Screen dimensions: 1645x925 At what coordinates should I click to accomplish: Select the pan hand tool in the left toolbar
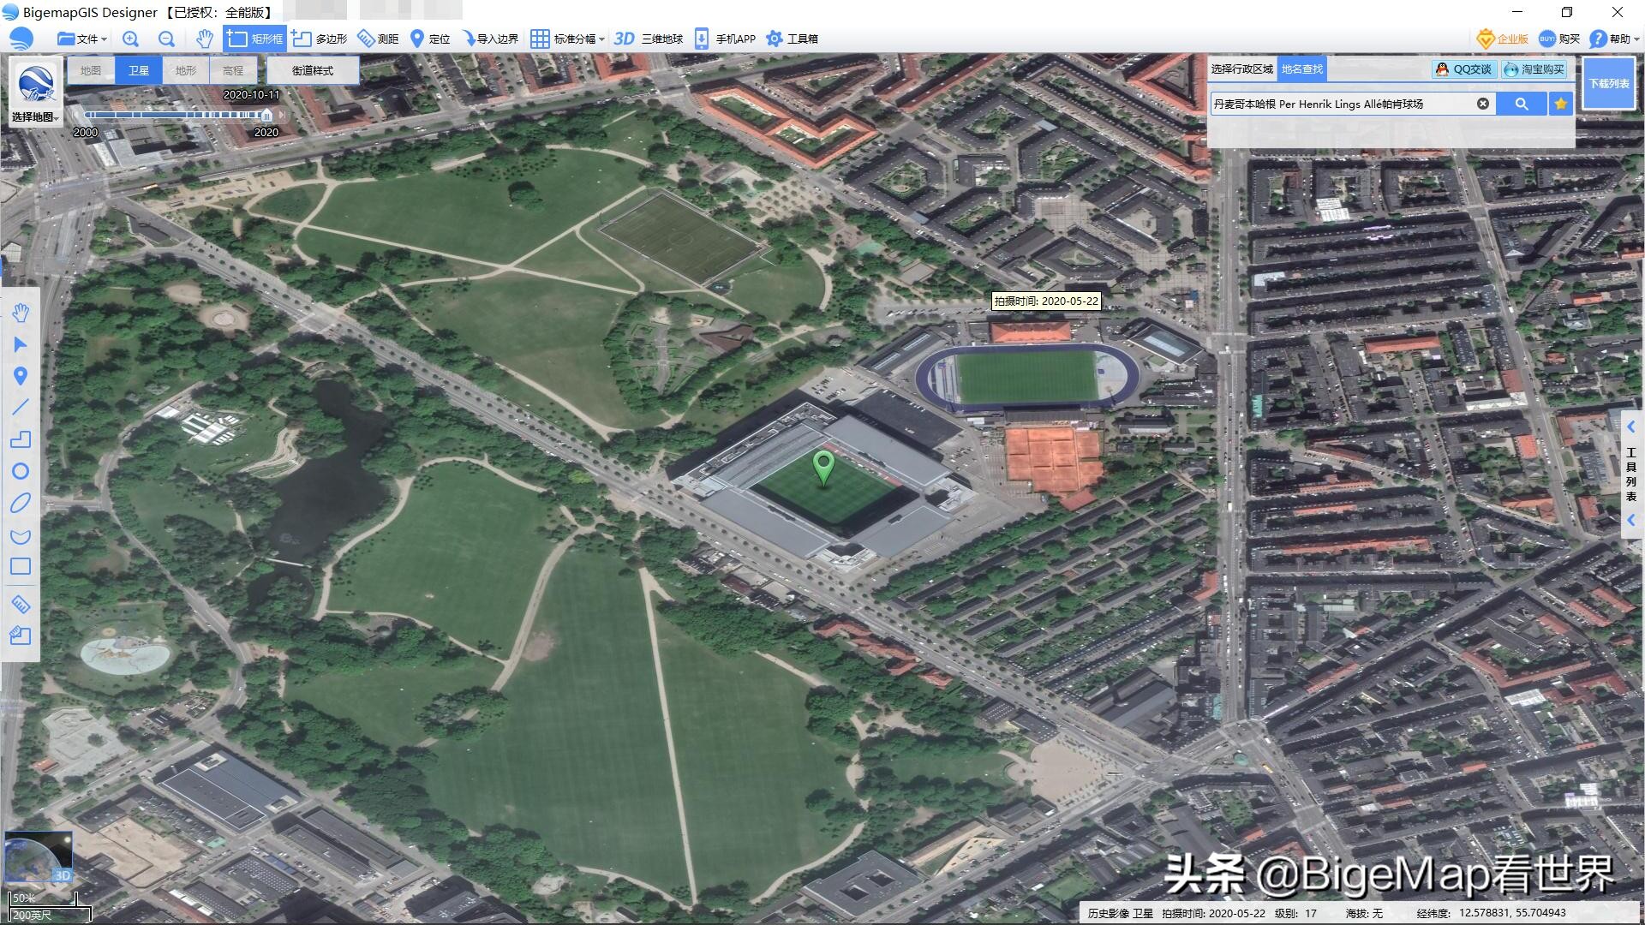click(21, 313)
